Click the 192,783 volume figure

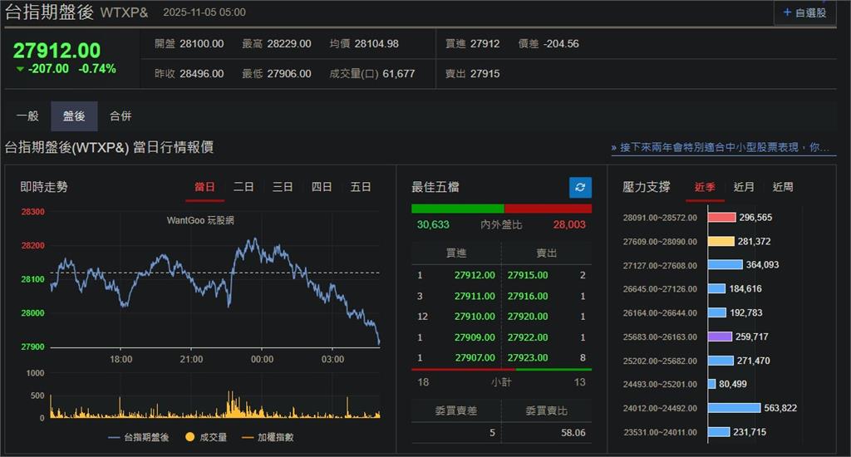coord(745,313)
